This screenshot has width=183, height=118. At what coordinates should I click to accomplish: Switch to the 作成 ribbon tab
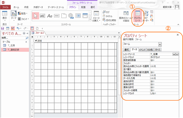[x=26, y=7]
